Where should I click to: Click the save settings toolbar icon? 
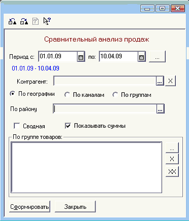24,21
